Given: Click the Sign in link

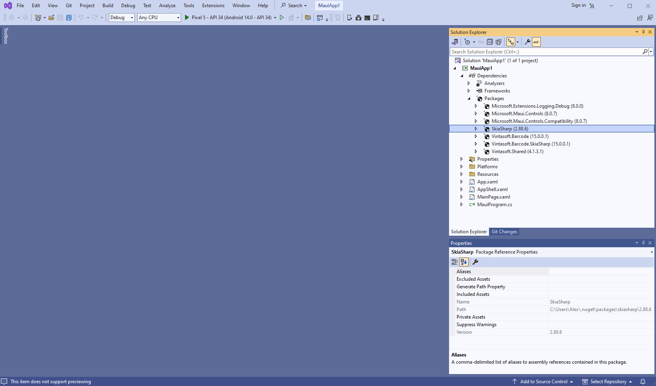Looking at the screenshot, I should click(578, 5).
